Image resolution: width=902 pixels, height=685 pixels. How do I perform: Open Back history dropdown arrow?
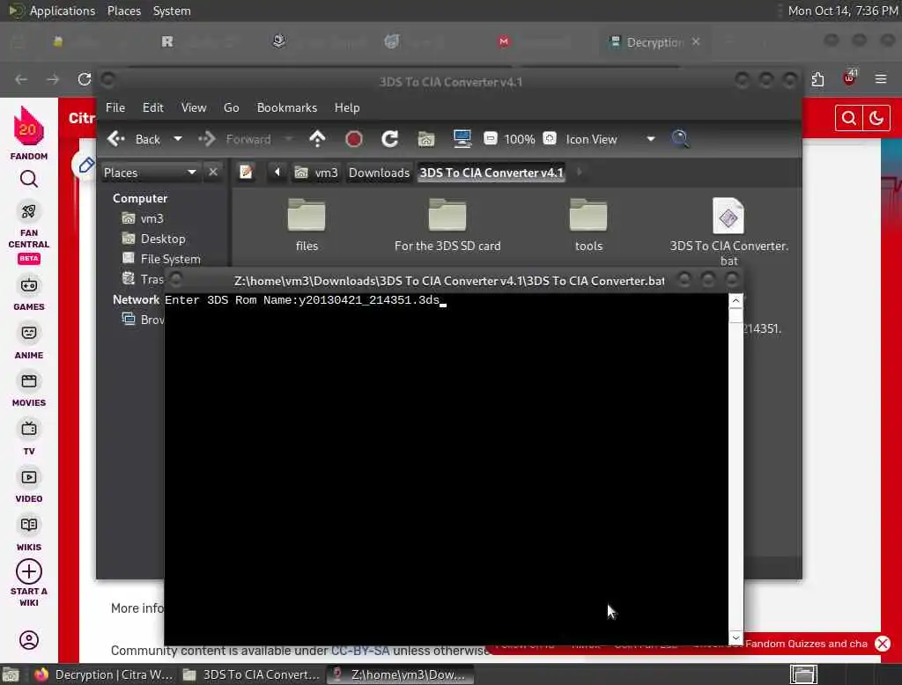[x=178, y=139]
